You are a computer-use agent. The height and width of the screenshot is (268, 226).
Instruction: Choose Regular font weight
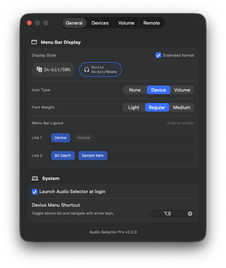tap(157, 107)
